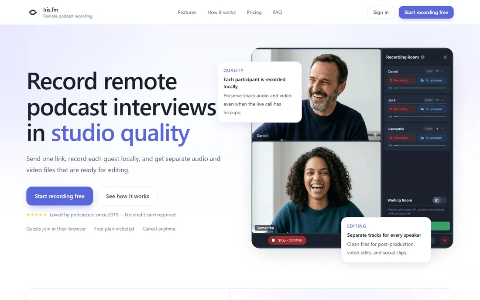Click 'No credit card required' text
Viewport: 480px width, 300px height.
pos(150,215)
